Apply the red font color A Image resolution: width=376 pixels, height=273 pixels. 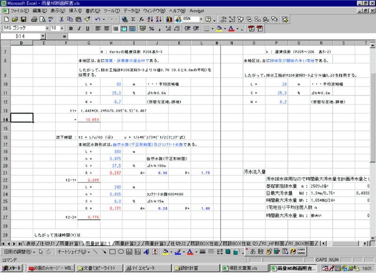[x=231, y=29]
